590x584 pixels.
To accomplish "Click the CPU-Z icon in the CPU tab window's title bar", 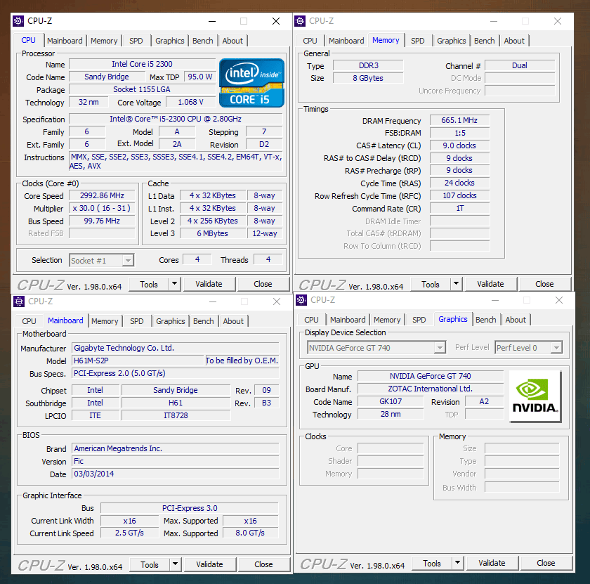I will click(18, 21).
